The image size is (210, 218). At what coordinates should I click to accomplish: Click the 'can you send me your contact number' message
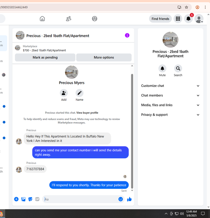click(x=80, y=152)
